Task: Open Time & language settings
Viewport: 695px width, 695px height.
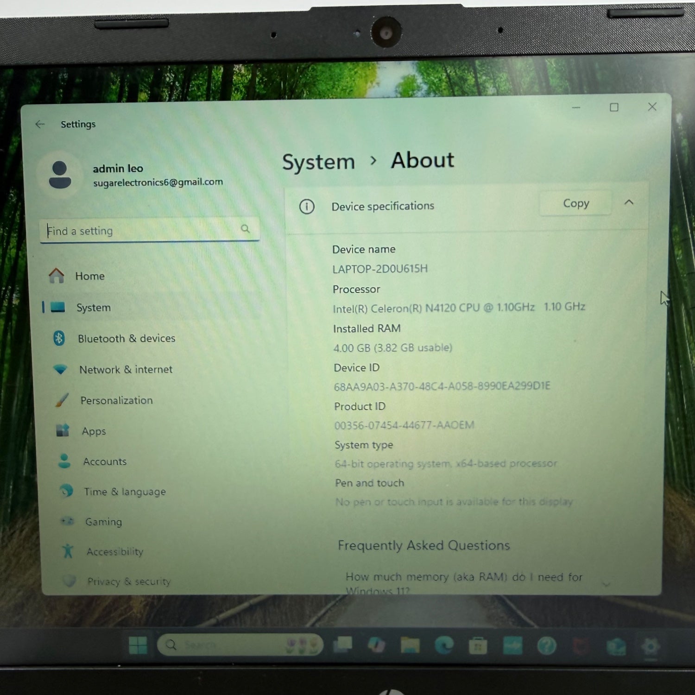Action: click(x=124, y=492)
